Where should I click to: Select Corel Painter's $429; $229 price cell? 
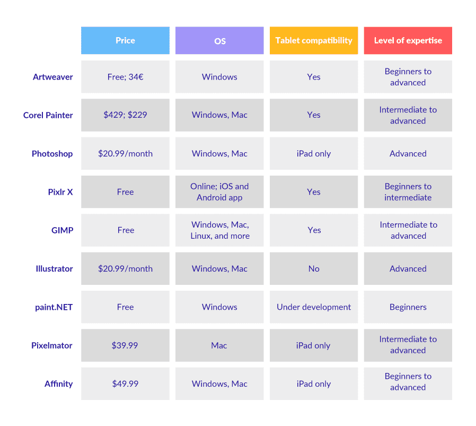pyautogui.click(x=125, y=115)
